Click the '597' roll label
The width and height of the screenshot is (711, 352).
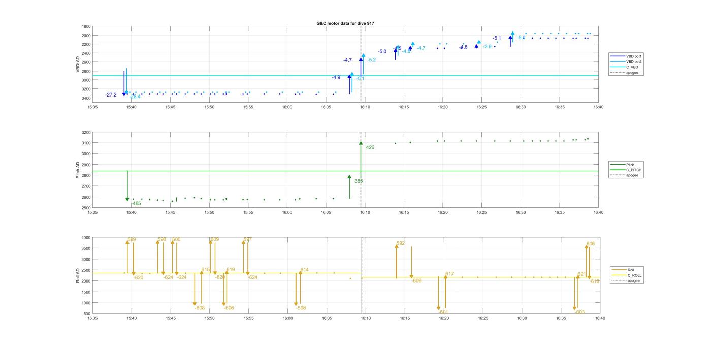tap(248, 239)
